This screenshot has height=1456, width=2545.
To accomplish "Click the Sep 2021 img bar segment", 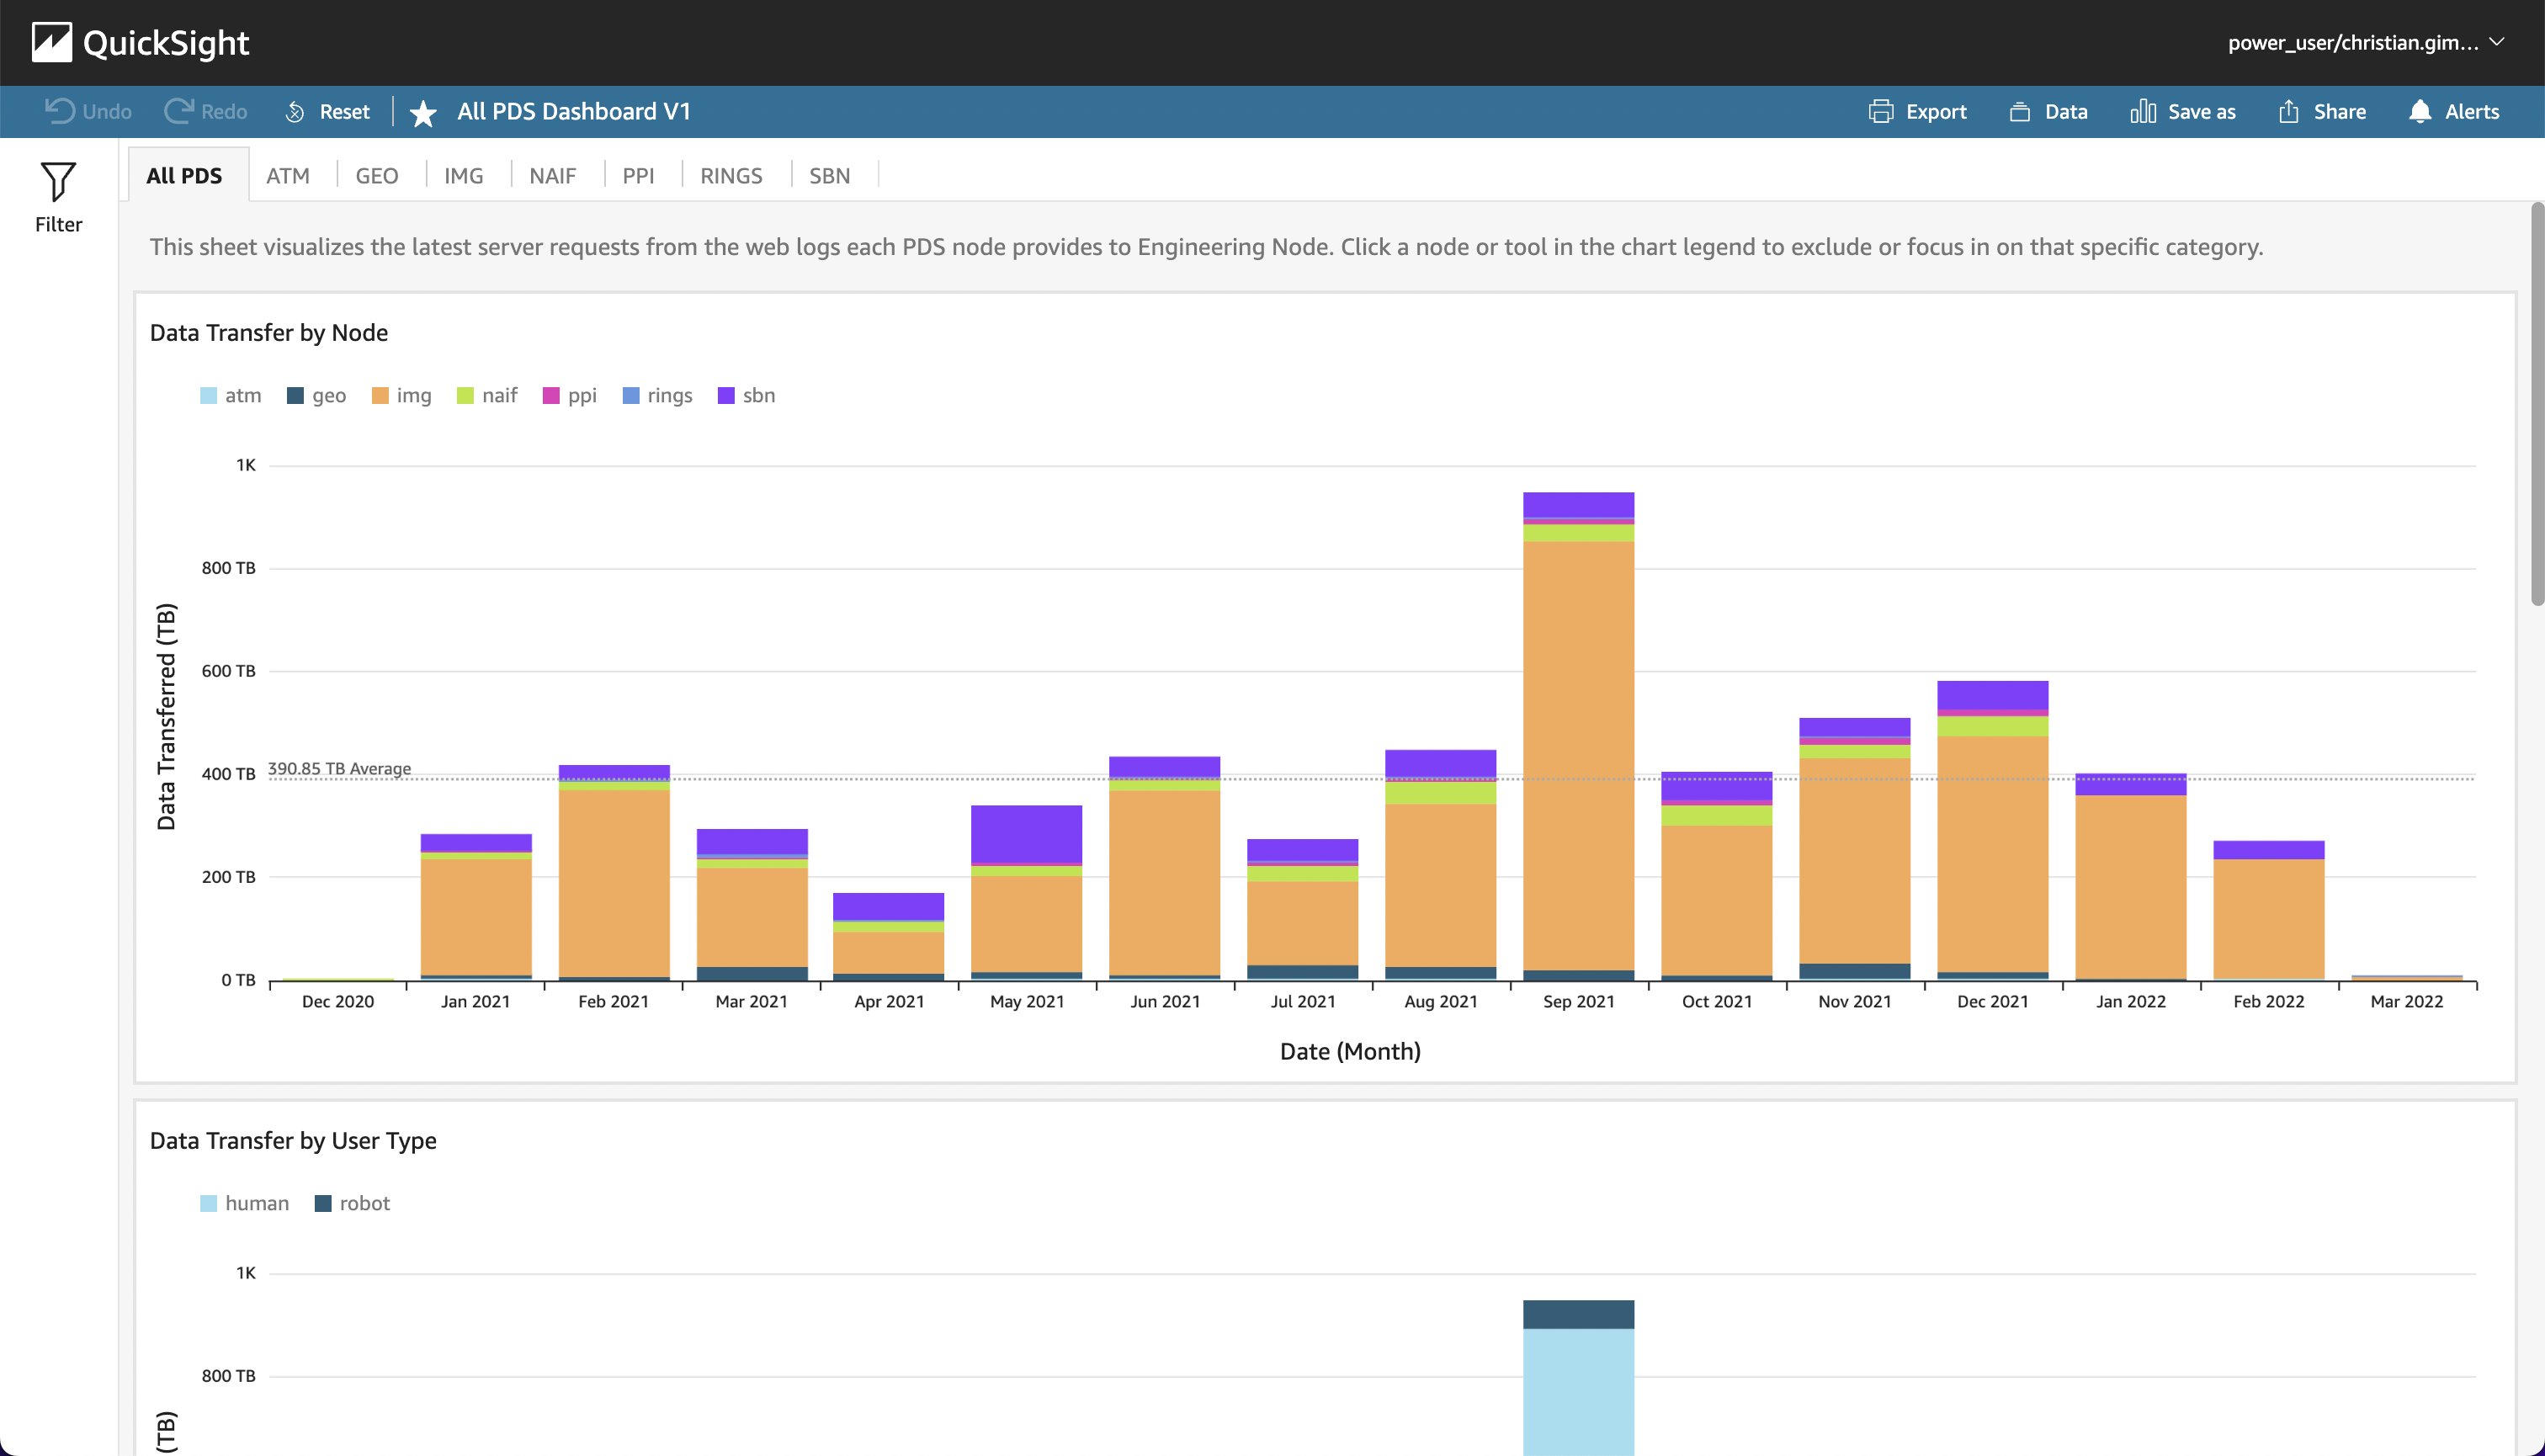I will point(1579,756).
